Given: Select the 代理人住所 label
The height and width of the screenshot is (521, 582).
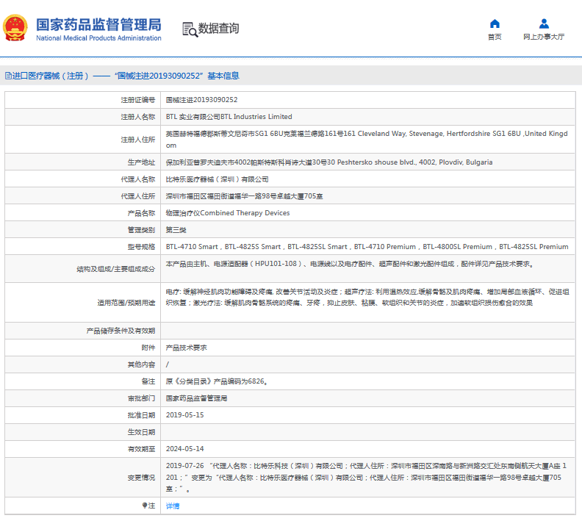Looking at the screenshot, I should coord(137,196).
